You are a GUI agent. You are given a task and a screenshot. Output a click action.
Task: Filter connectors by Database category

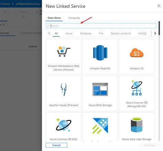point(86,33)
